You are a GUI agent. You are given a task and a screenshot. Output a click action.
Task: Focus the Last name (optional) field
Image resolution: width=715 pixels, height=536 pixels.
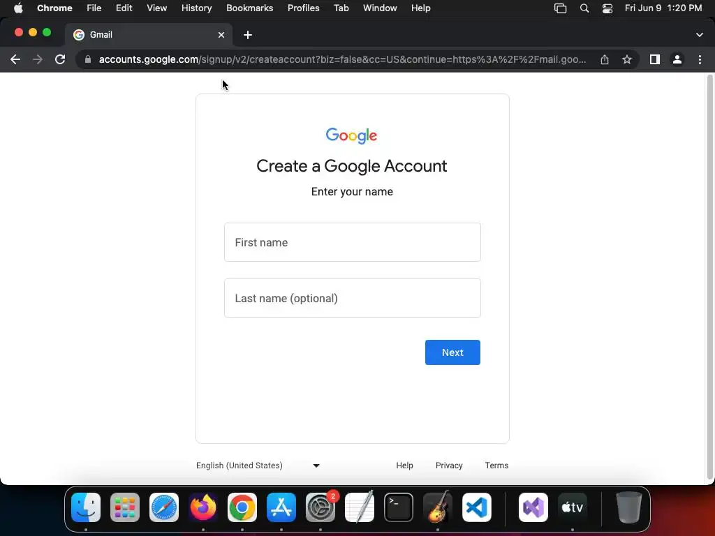(353, 298)
